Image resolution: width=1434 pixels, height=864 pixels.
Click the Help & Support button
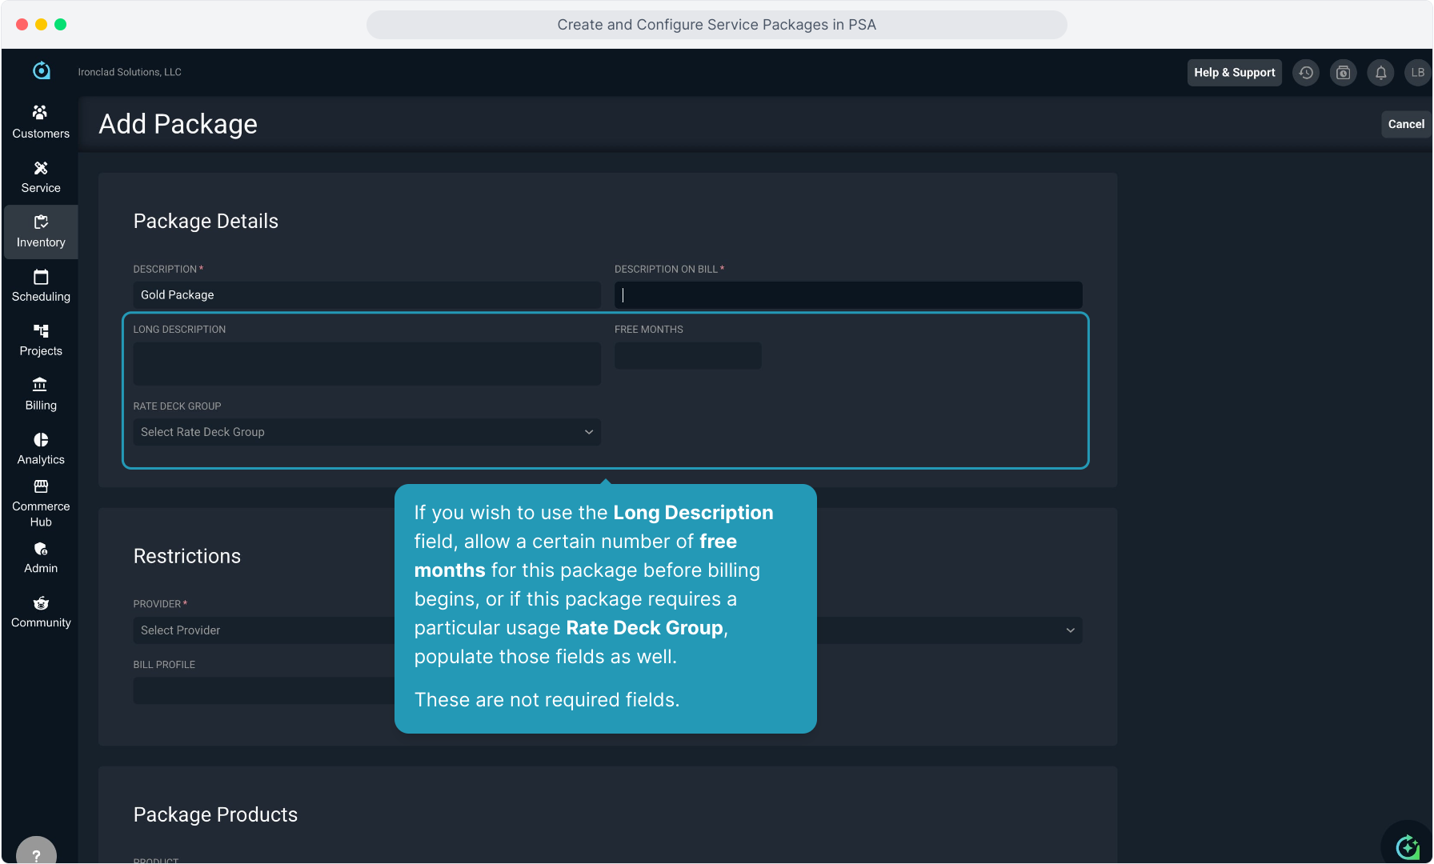point(1234,73)
